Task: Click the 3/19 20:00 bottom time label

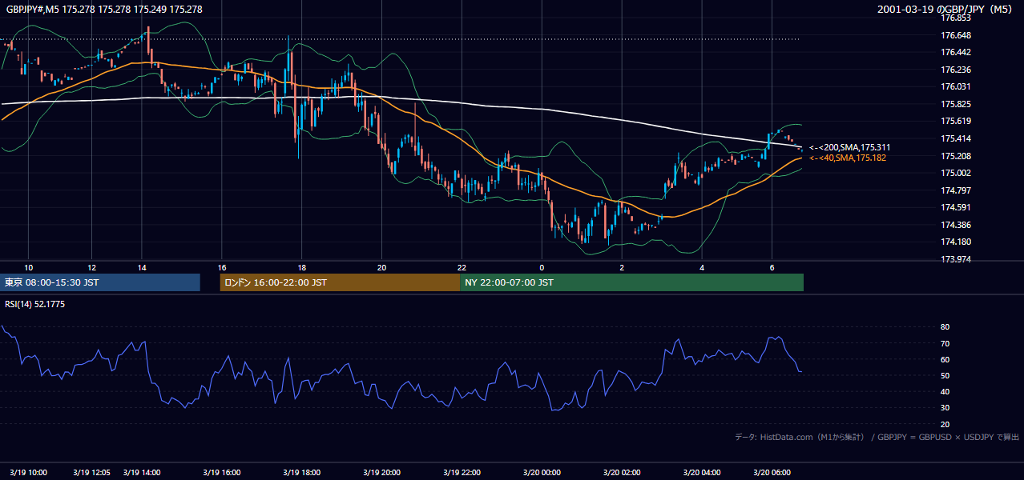Action: (381, 473)
